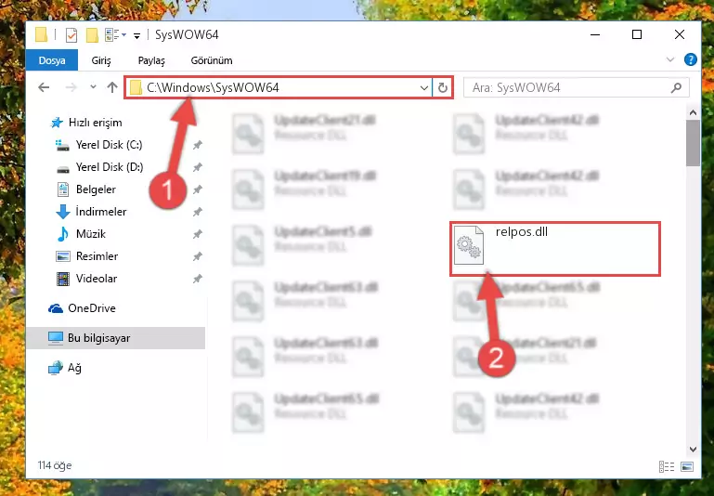Screen dimensions: 714x496
Task: Click pin icon next to Yerel Disk (D:)
Action: 197,167
